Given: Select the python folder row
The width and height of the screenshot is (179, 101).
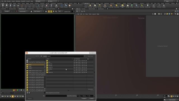Looking at the screenshot, I should (x=70, y=69).
